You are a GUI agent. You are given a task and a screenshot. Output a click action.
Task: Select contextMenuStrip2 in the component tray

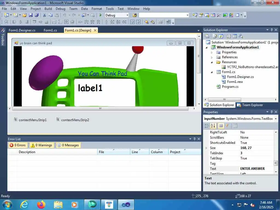point(73,120)
